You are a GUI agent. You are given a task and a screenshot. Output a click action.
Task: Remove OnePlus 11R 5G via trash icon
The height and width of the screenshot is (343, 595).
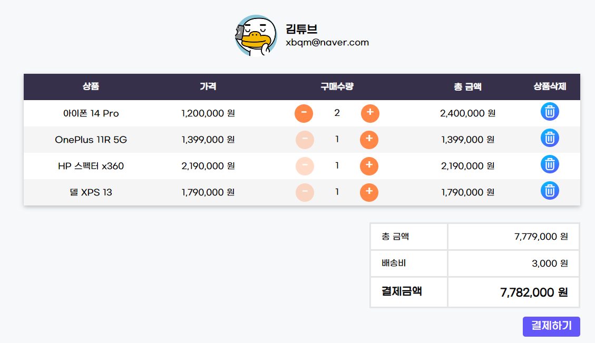tap(550, 138)
